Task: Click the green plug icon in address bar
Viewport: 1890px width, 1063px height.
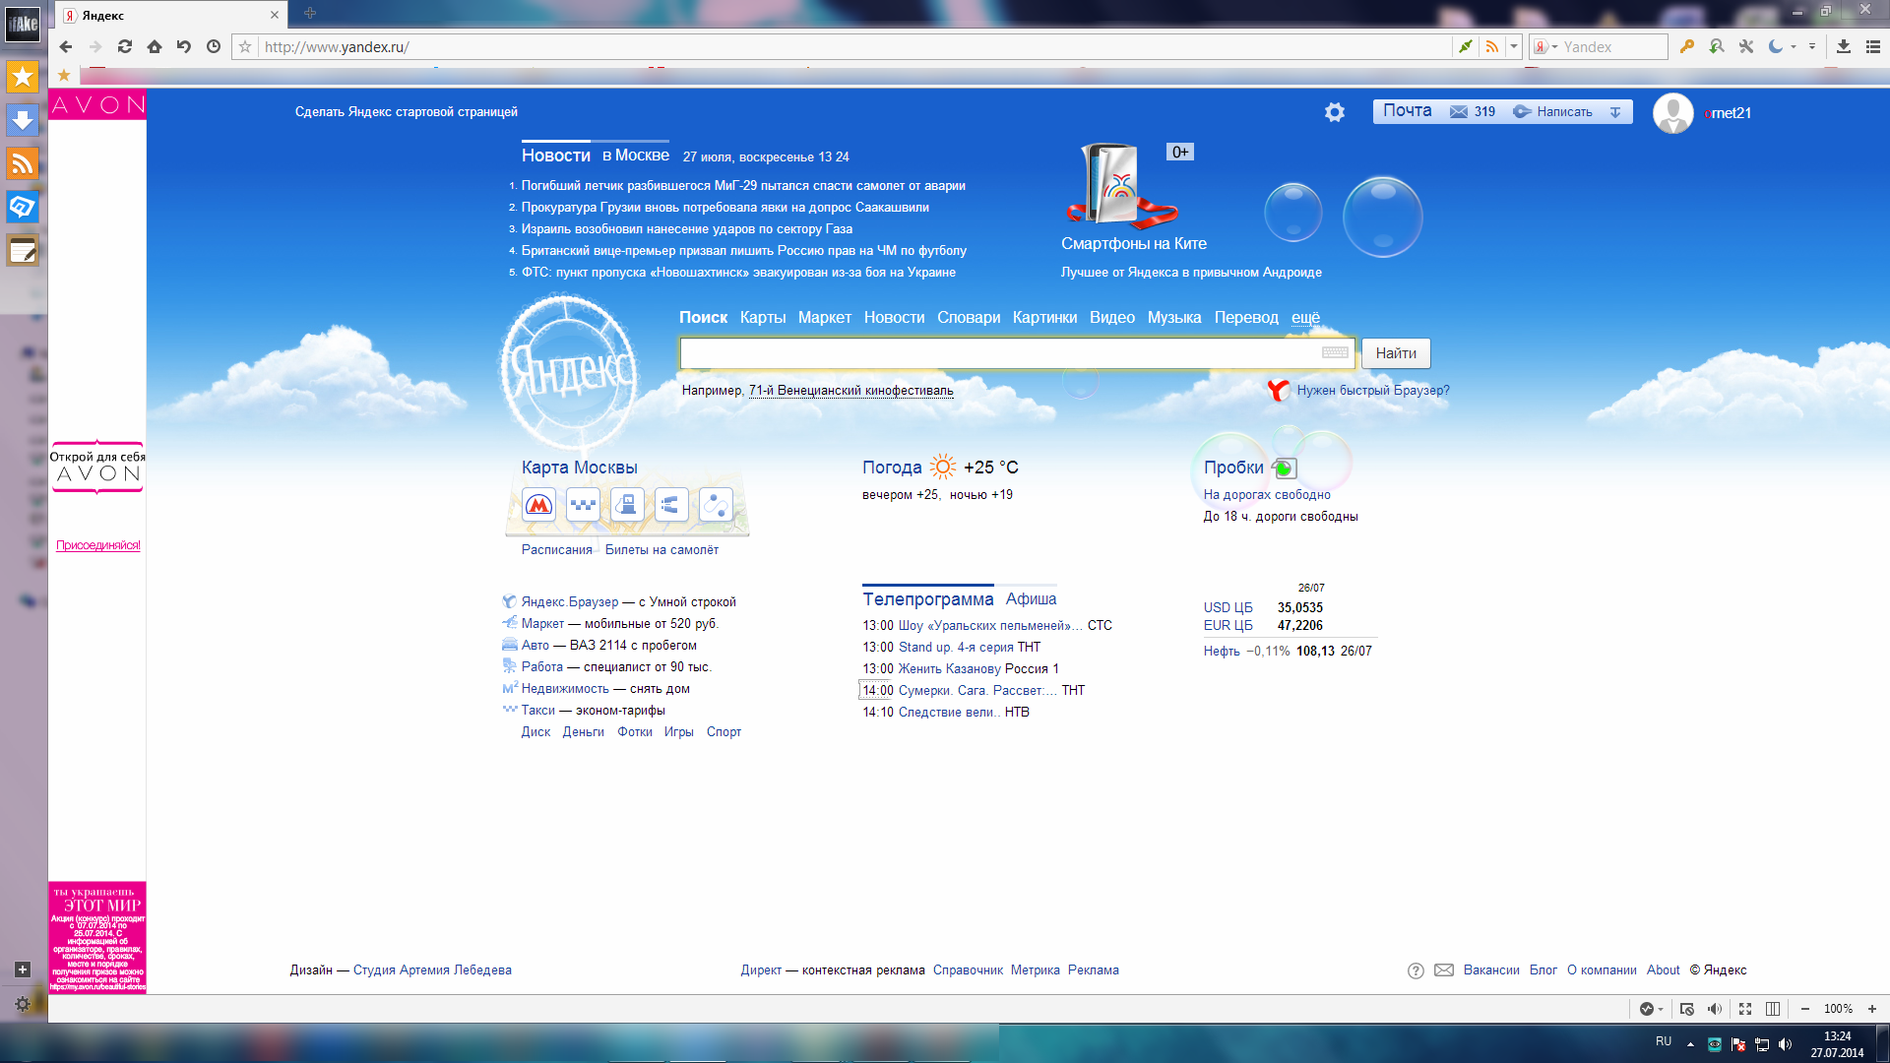Action: coord(1466,46)
